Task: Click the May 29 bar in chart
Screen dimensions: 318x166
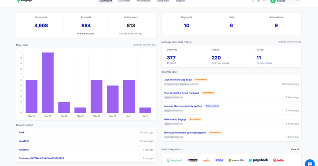Action: [80, 110]
